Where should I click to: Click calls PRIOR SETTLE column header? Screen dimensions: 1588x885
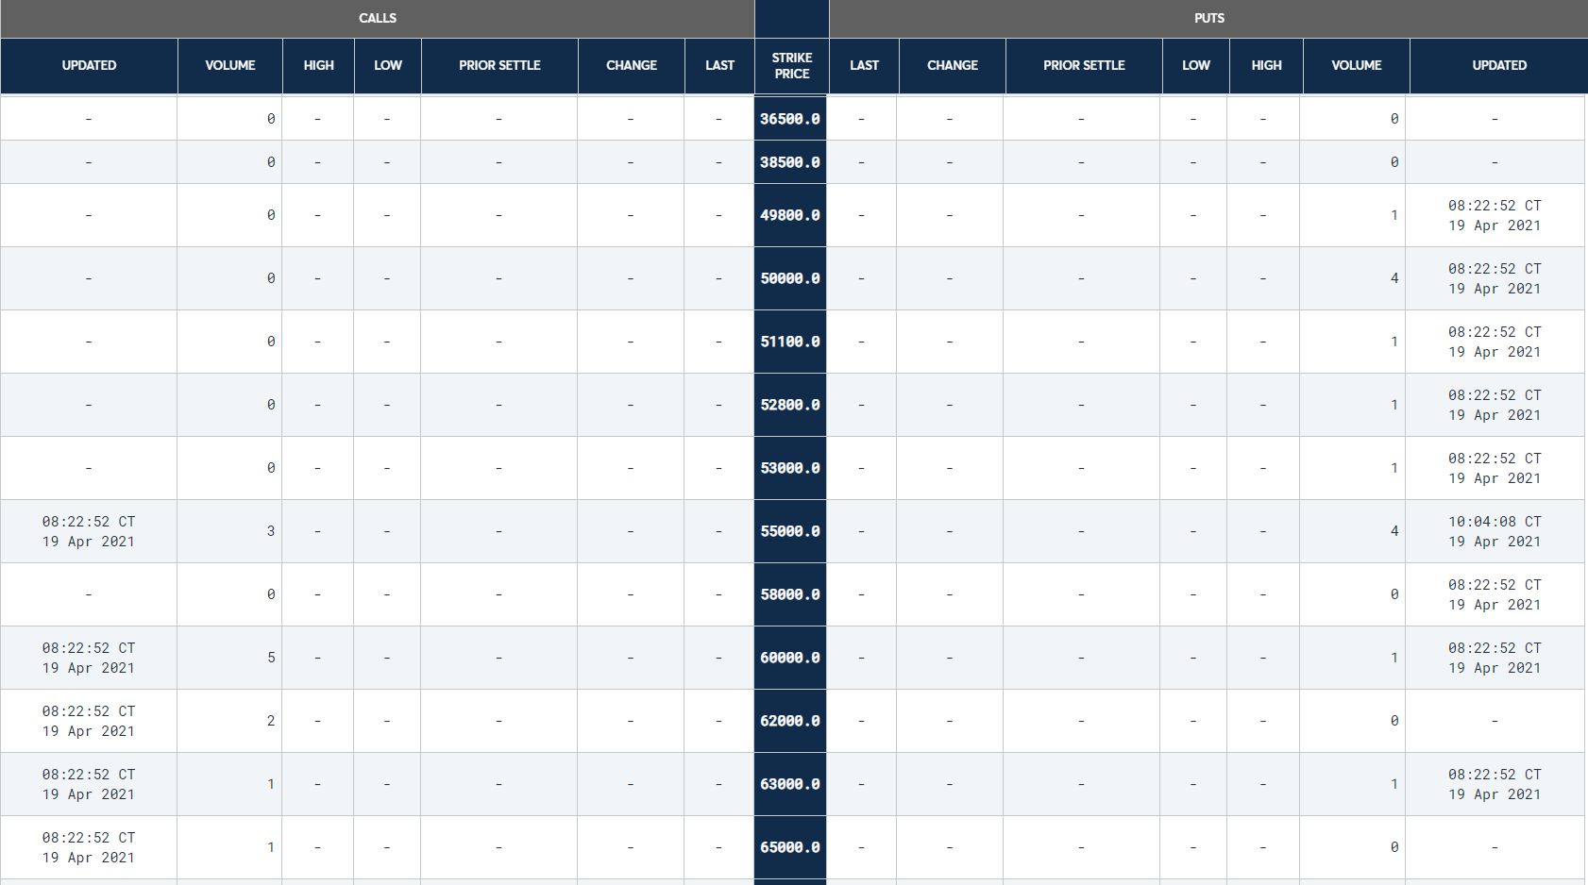point(499,65)
